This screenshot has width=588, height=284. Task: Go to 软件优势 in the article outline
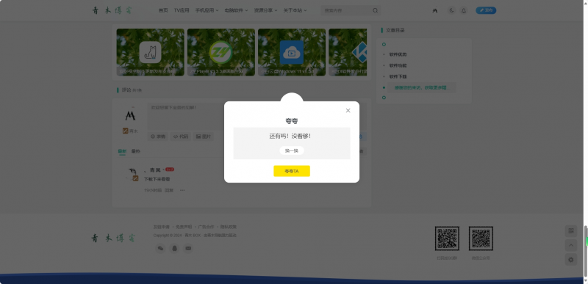[x=398, y=54]
